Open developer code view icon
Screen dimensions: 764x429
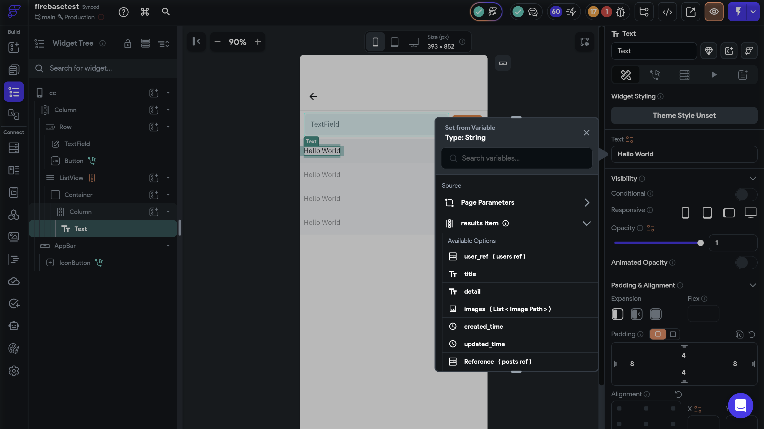(x=667, y=12)
